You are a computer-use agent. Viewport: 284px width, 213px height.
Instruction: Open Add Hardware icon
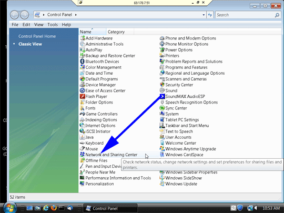[83, 38]
